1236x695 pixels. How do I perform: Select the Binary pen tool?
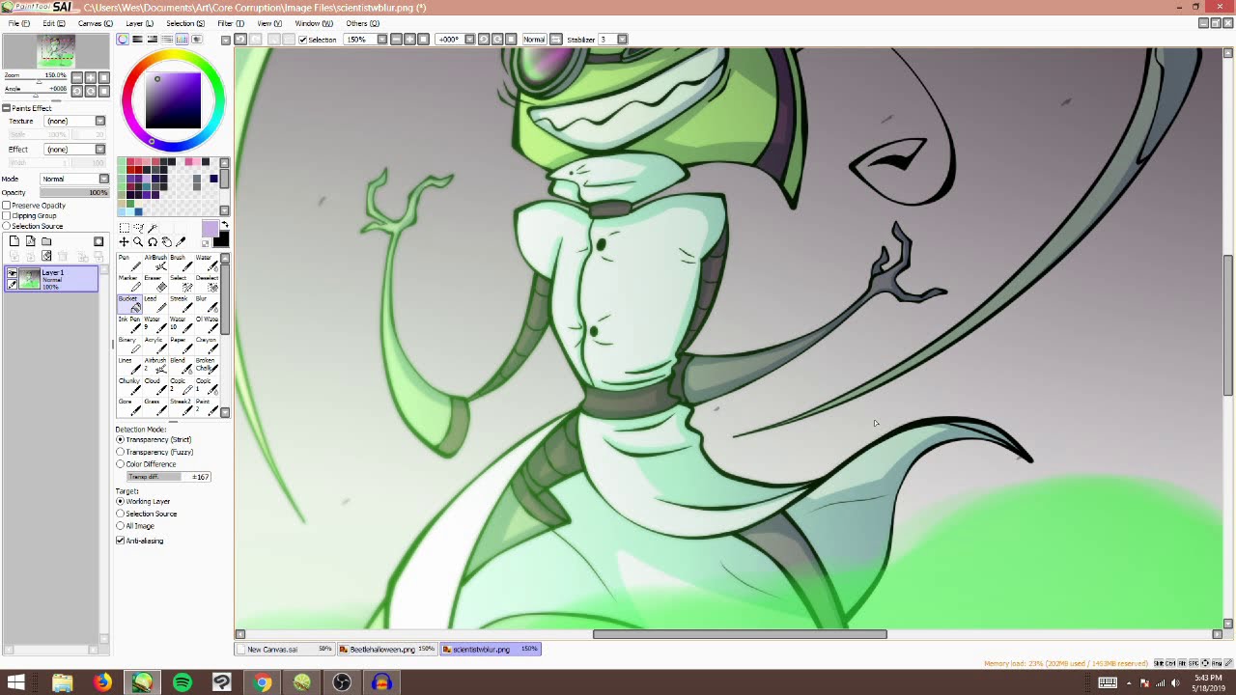[x=129, y=345]
